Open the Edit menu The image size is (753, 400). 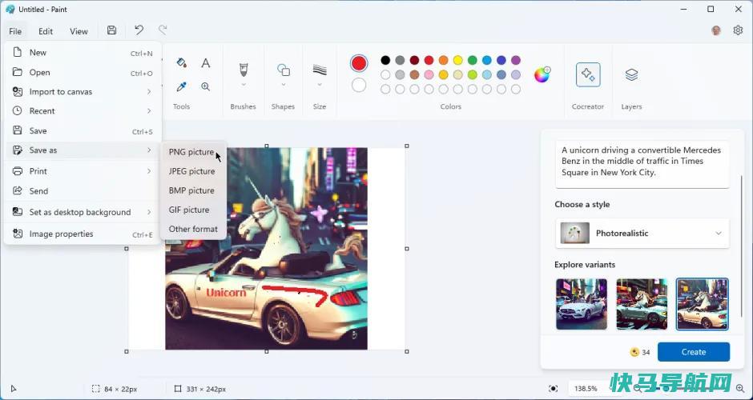(x=46, y=31)
